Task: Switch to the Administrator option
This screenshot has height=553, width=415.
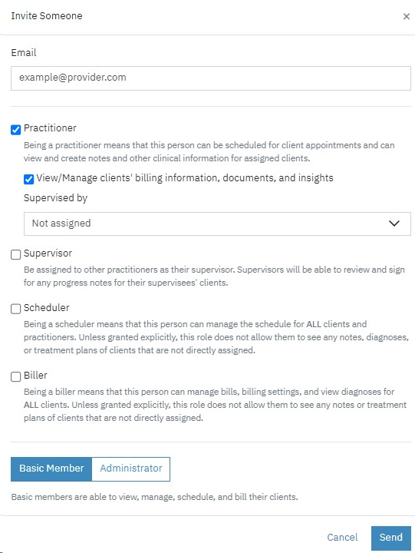Action: coord(131,469)
